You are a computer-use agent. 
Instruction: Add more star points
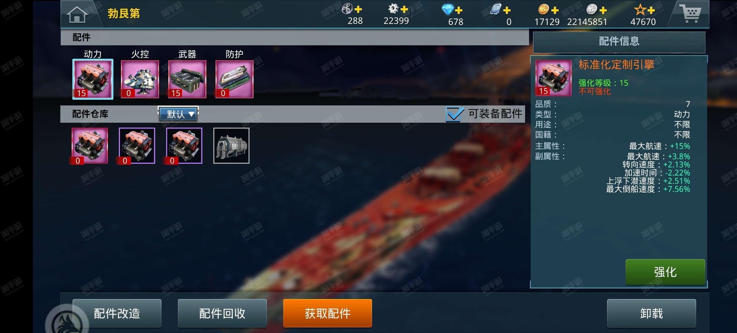click(x=651, y=11)
